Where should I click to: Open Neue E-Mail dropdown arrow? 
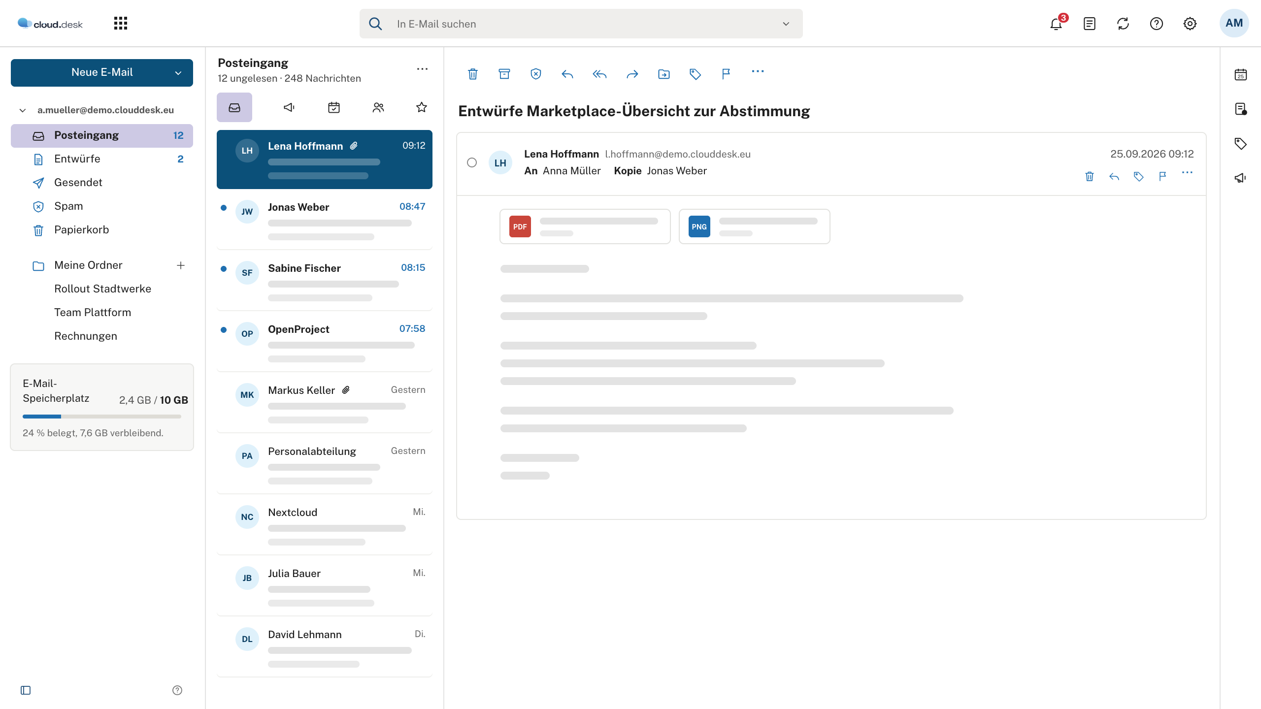(178, 73)
